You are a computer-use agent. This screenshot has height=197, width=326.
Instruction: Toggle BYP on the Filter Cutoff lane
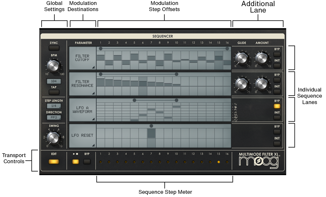(277, 54)
